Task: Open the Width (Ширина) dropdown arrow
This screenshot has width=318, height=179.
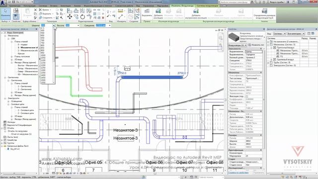Action: coord(54,25)
